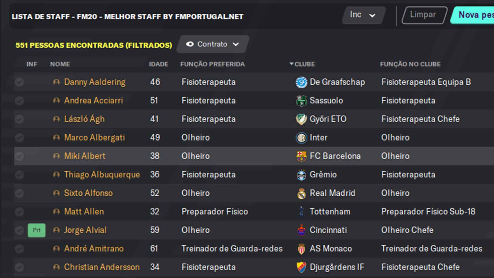Sort by the Idade column header
Screen dimensions: 494x278
(x=158, y=64)
